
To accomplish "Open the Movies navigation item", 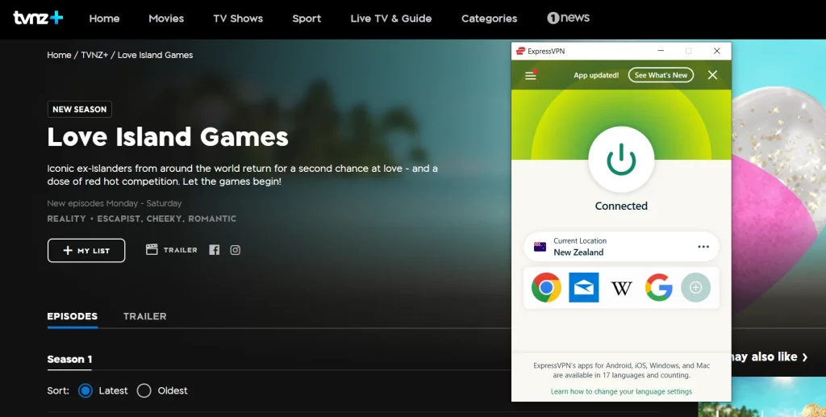I will [x=166, y=19].
